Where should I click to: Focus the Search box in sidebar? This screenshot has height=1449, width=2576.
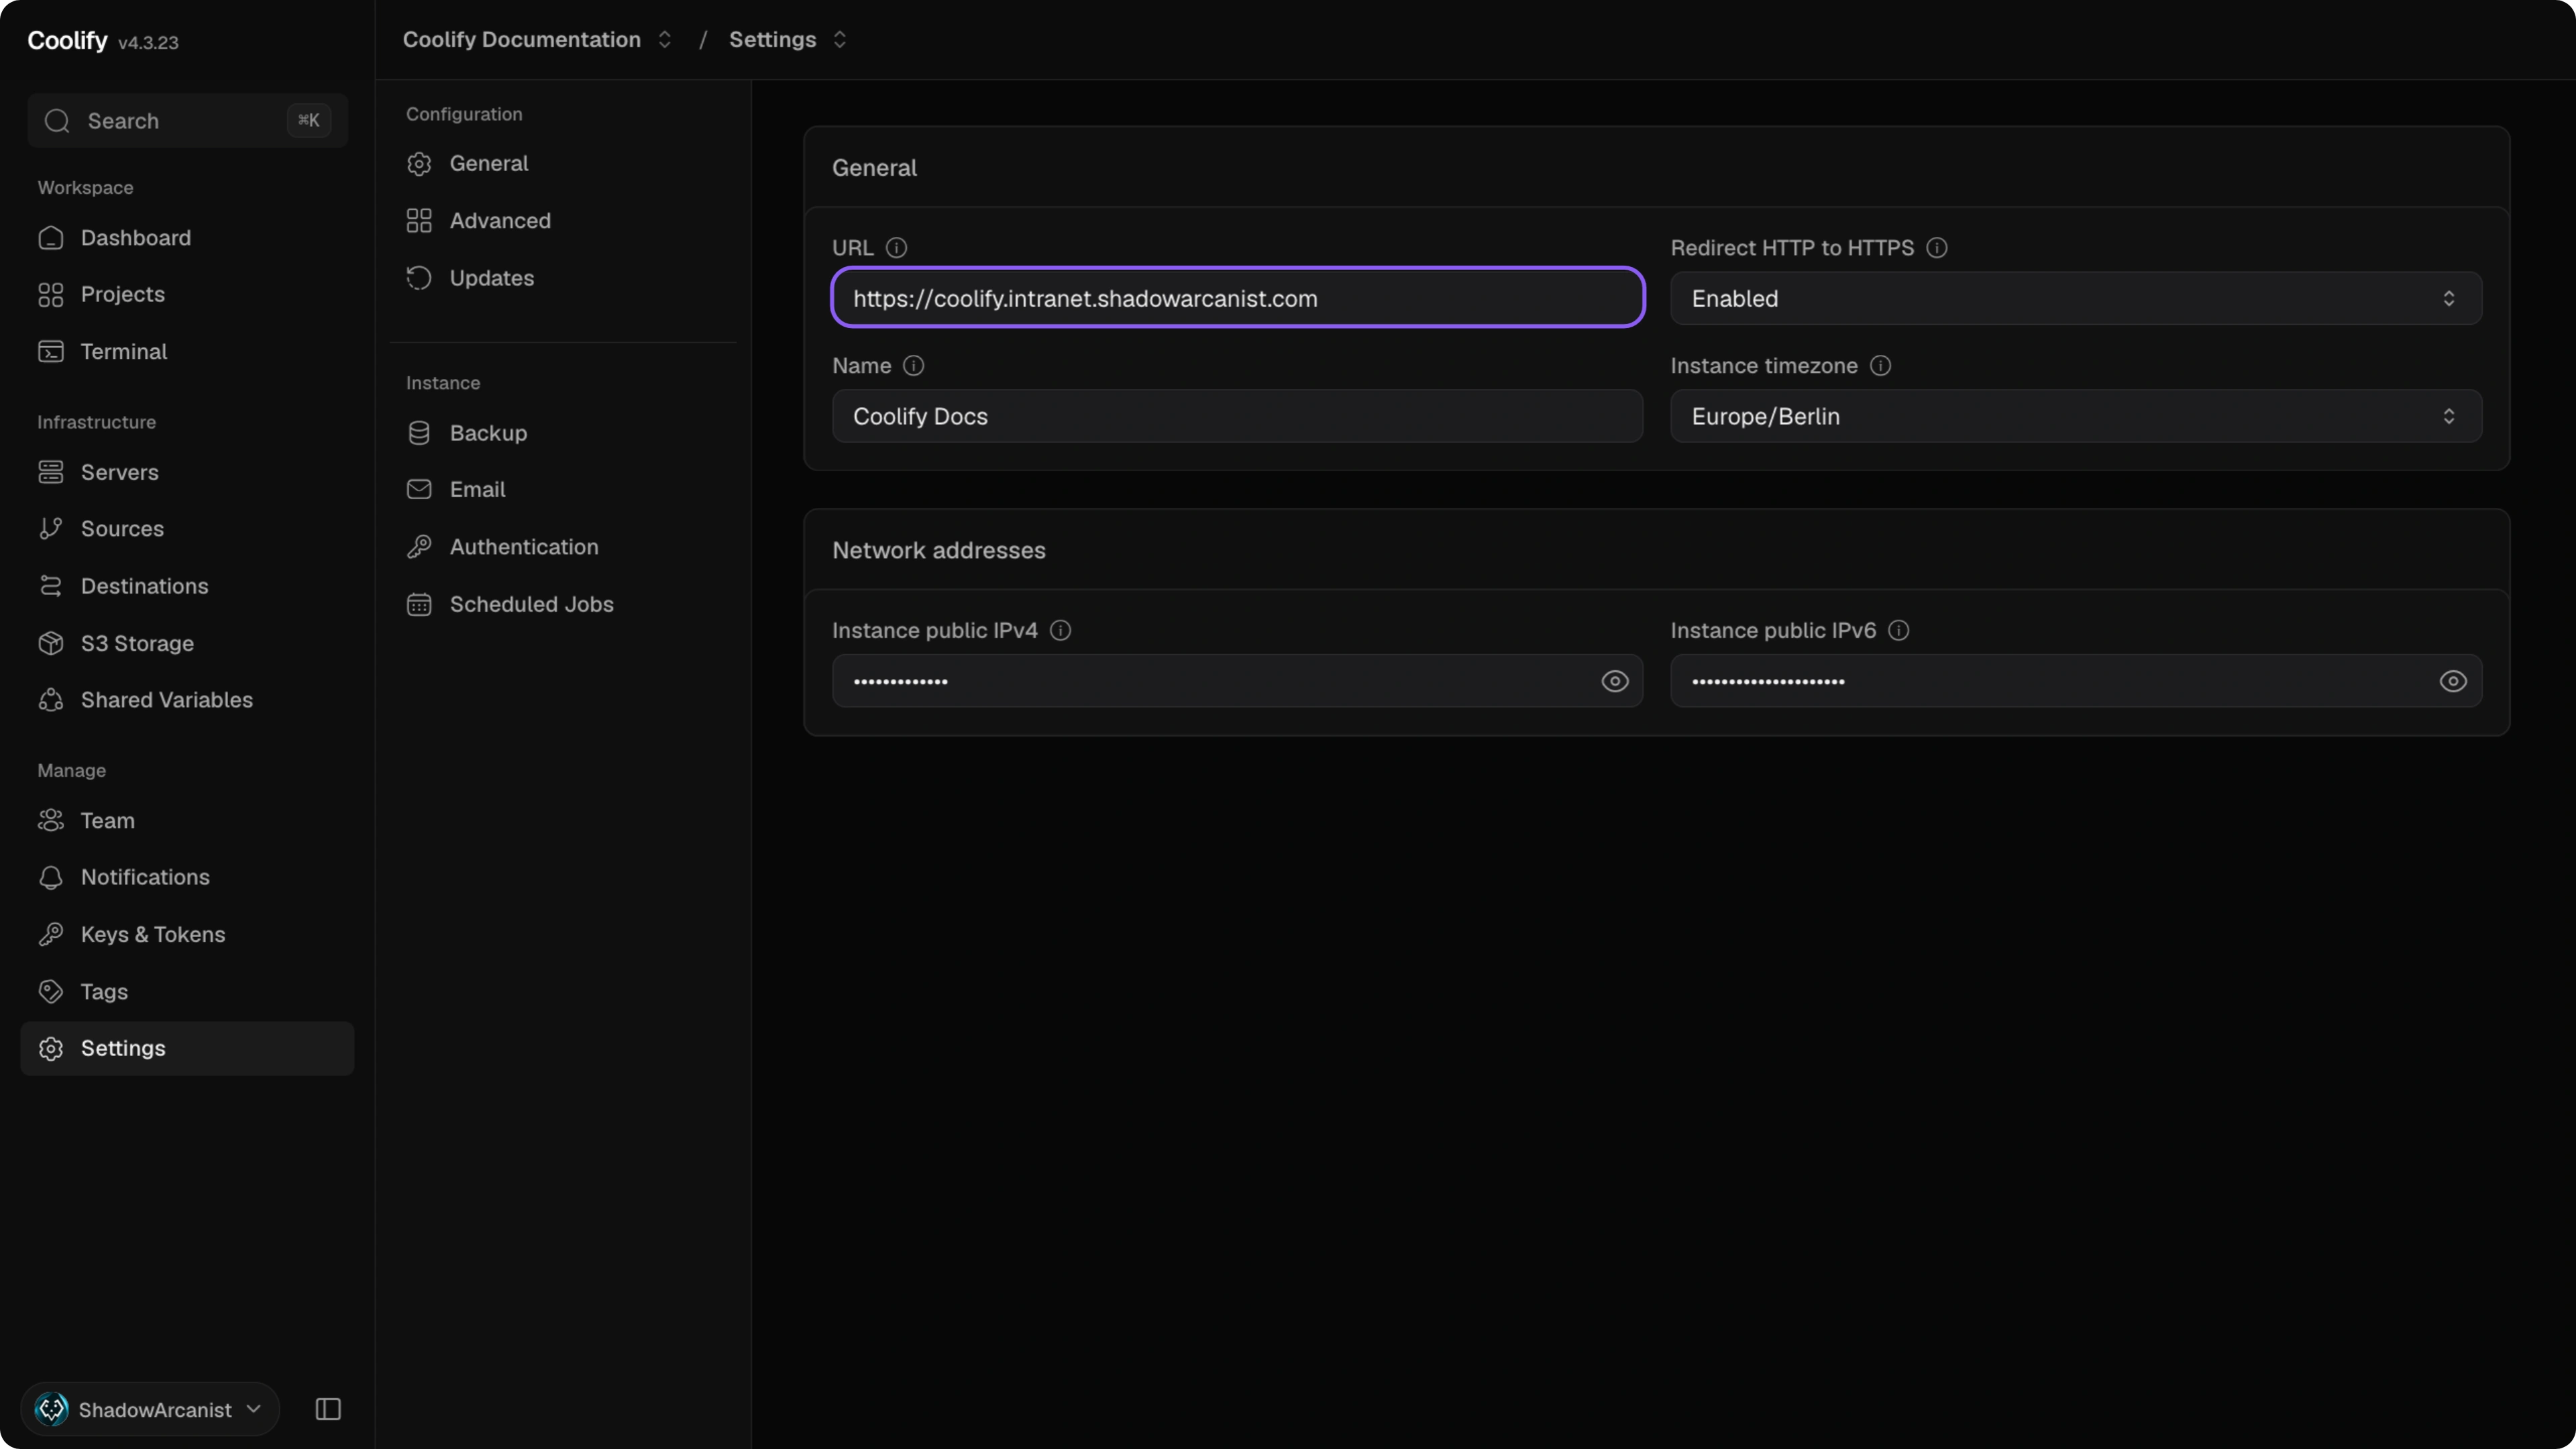[x=187, y=121]
